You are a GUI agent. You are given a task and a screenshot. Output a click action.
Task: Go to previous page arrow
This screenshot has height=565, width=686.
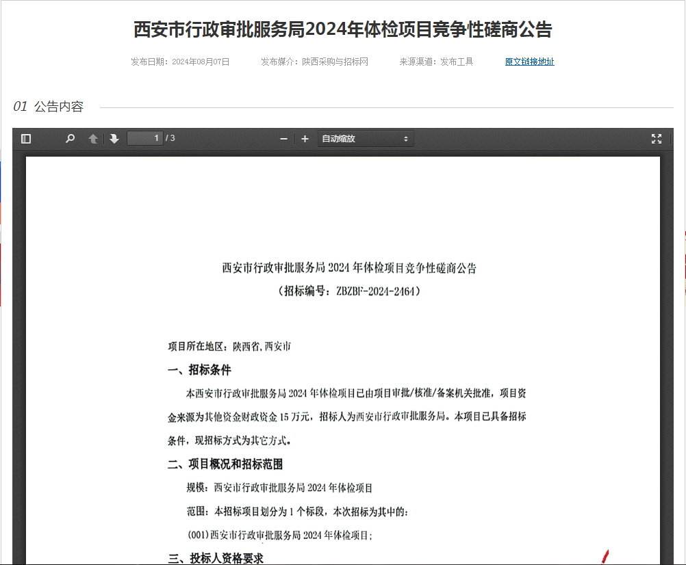[x=92, y=139]
